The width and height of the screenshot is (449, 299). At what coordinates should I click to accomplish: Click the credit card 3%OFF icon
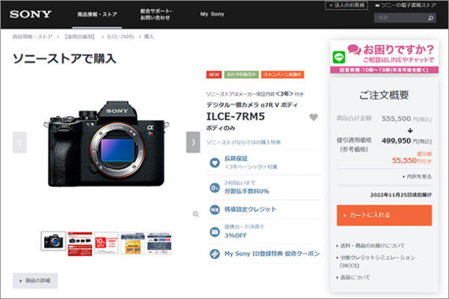[215, 232]
